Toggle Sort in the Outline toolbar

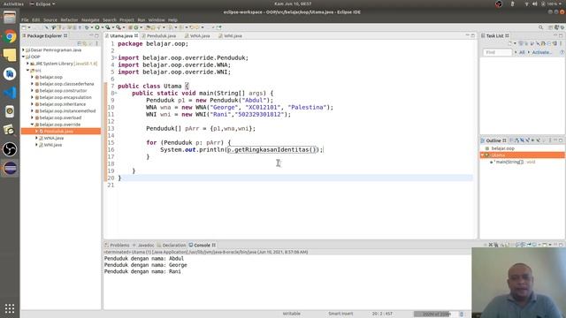point(517,140)
